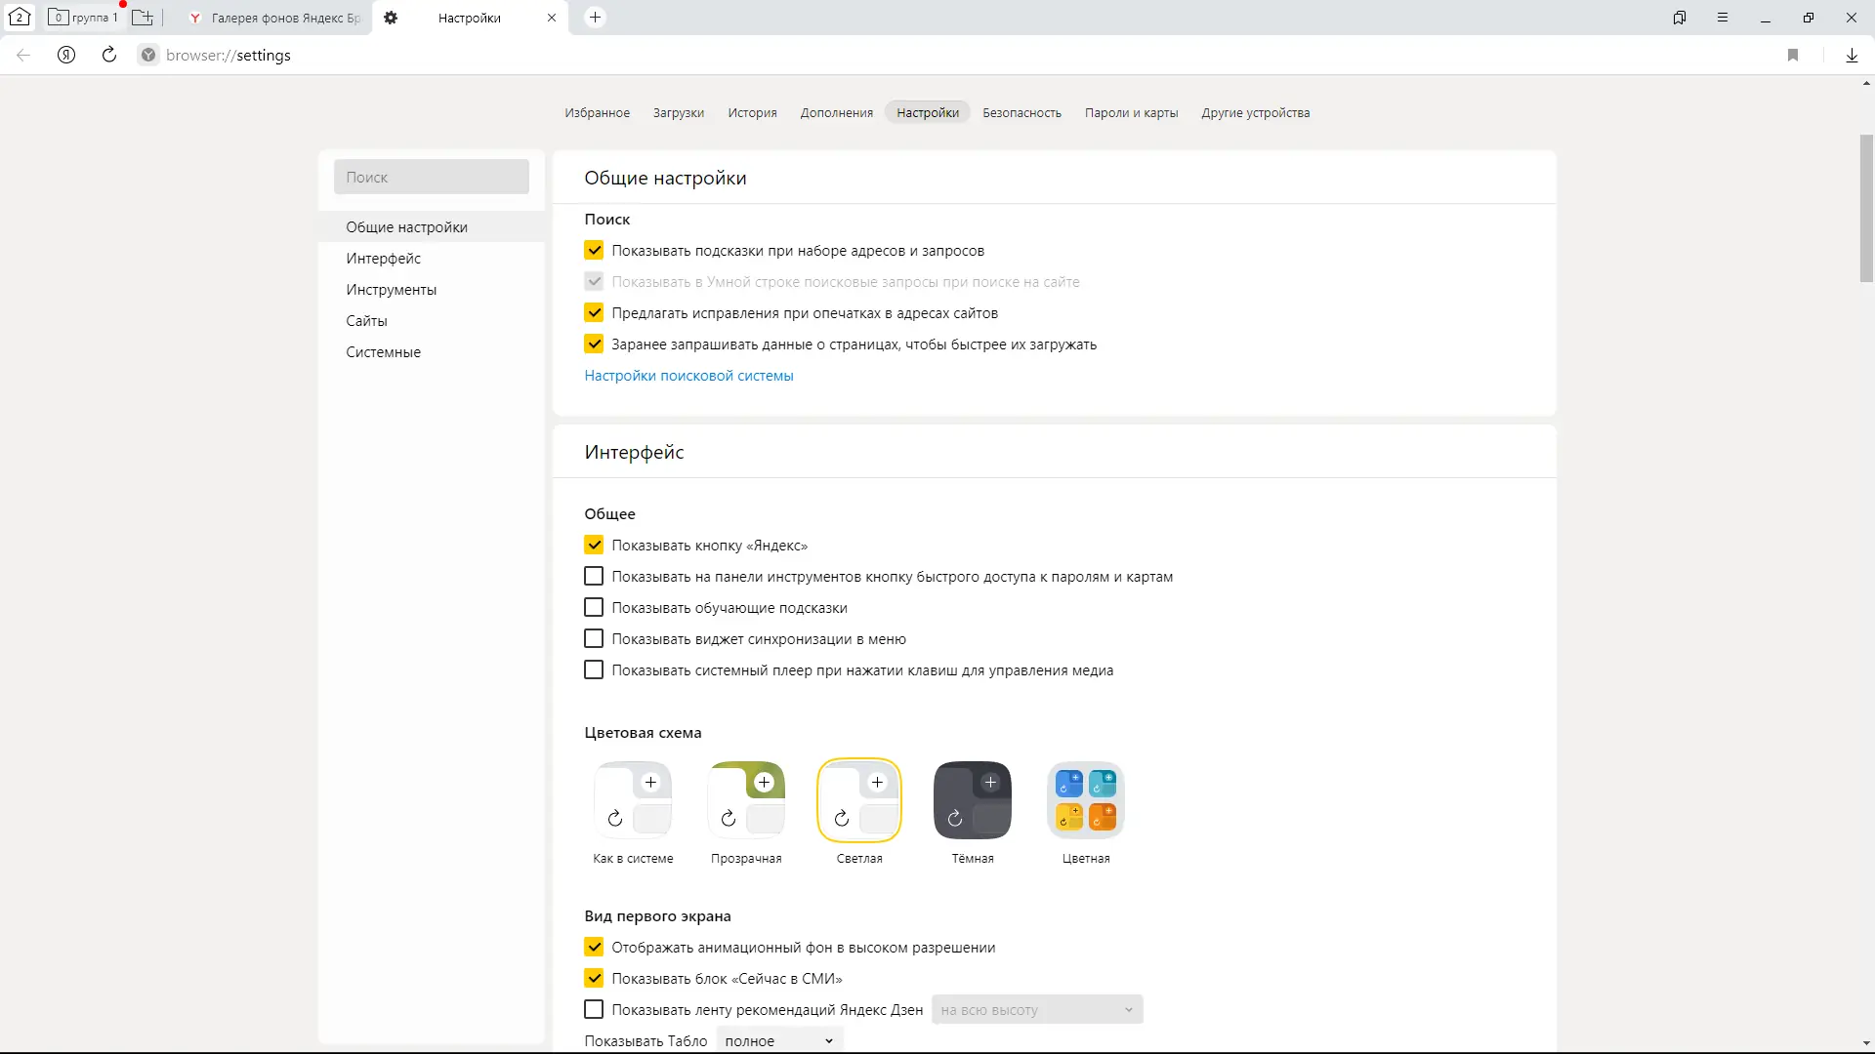Expand the Zen feed height dropdown
The width and height of the screenshot is (1875, 1054).
coord(1036,1010)
